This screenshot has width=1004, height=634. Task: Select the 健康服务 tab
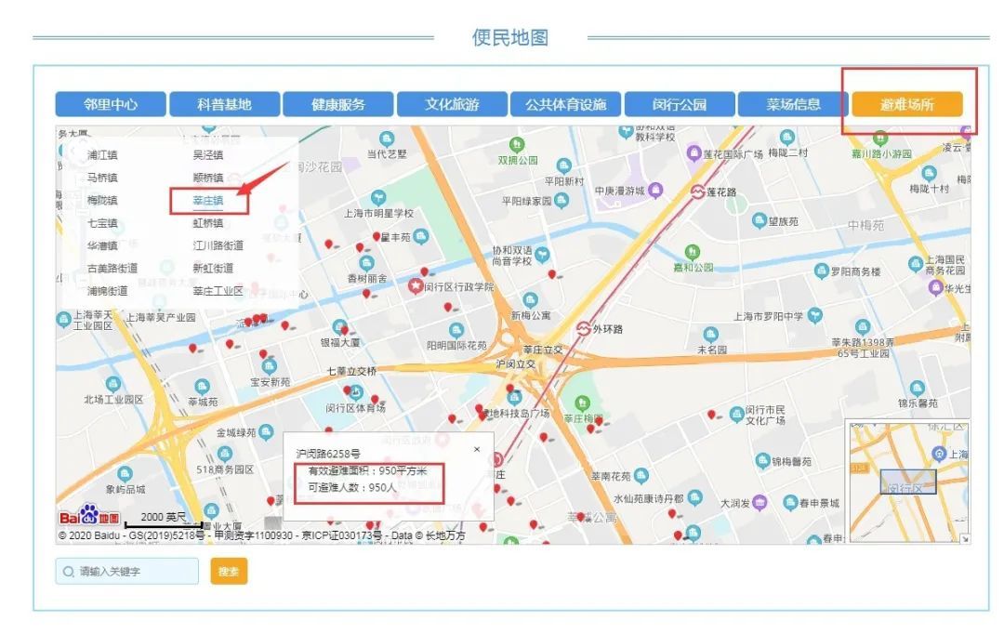[338, 104]
